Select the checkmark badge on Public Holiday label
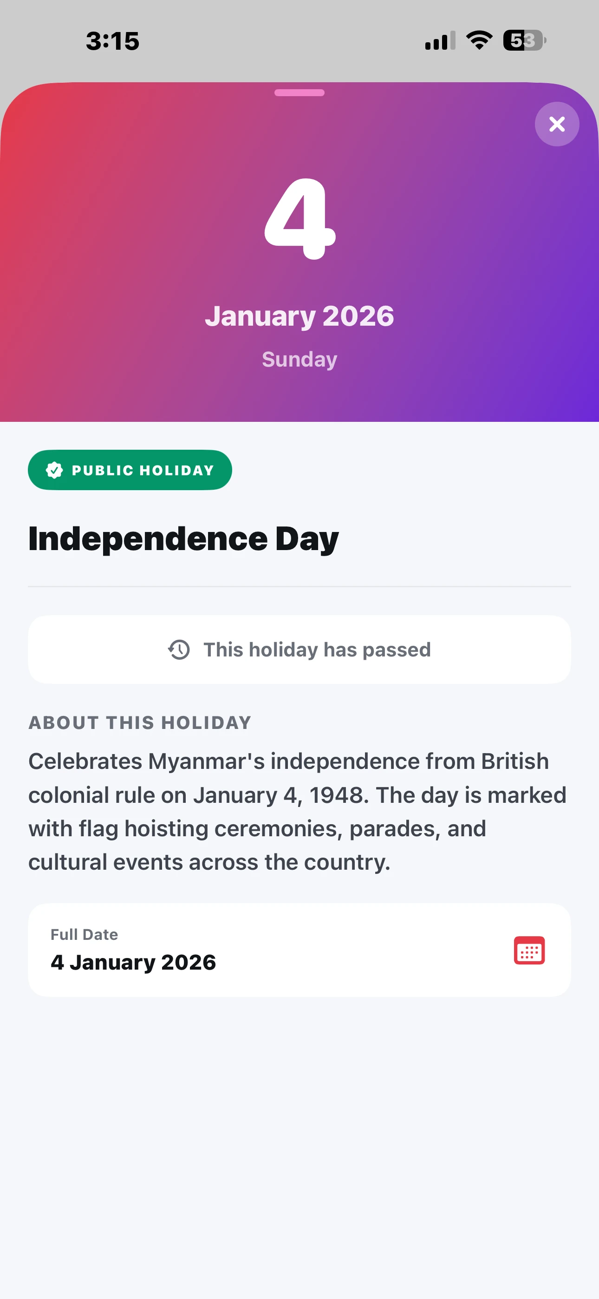The image size is (599, 1299). 54,470
